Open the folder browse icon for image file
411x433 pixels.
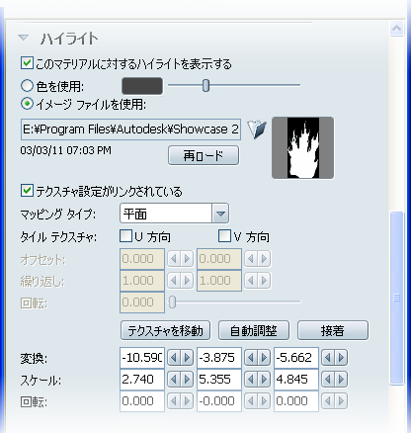point(257,130)
